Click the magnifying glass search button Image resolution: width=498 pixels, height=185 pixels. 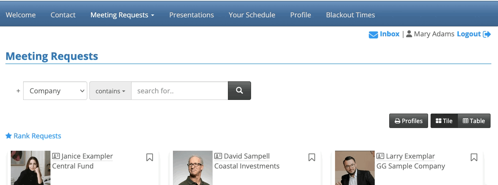pos(239,90)
